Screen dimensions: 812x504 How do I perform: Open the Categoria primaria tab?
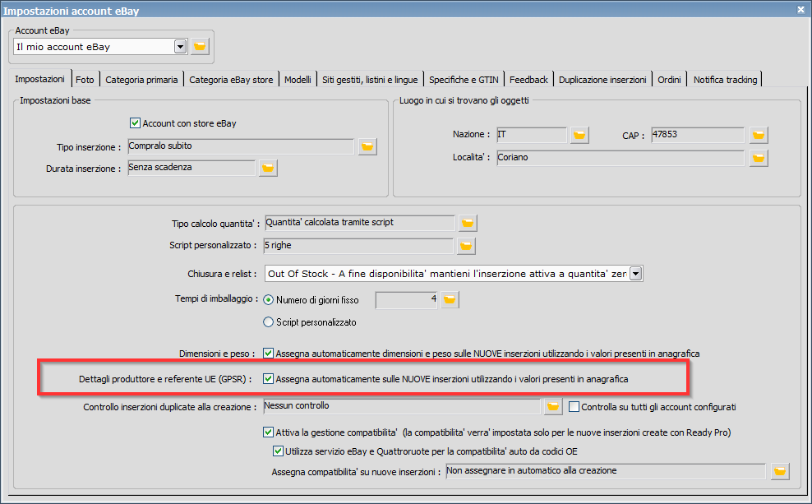(141, 80)
